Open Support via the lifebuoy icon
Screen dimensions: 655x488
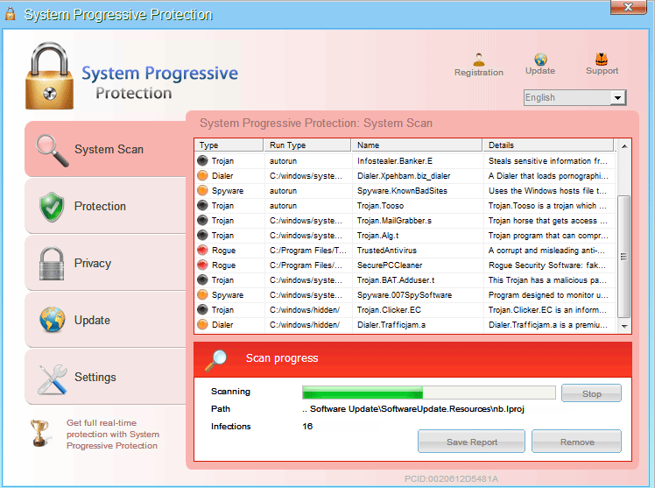click(x=602, y=60)
